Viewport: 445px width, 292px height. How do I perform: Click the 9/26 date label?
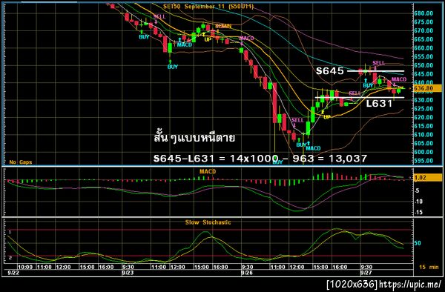[x=247, y=273]
